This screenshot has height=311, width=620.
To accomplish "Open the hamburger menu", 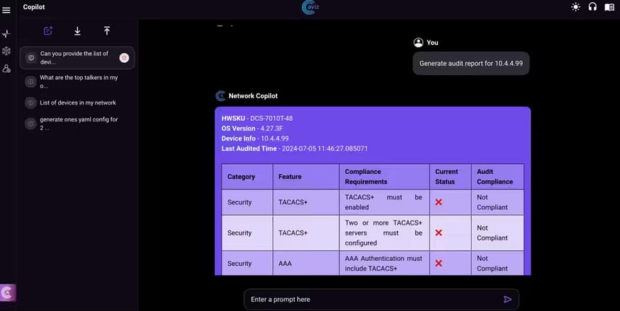I will (6, 11).
